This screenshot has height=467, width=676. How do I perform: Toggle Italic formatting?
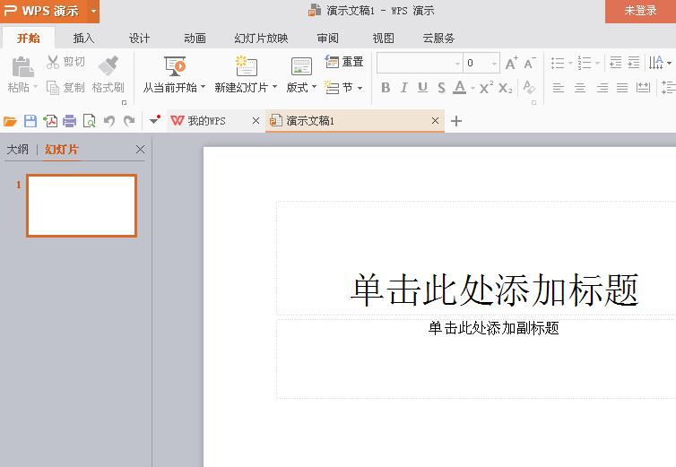point(403,88)
